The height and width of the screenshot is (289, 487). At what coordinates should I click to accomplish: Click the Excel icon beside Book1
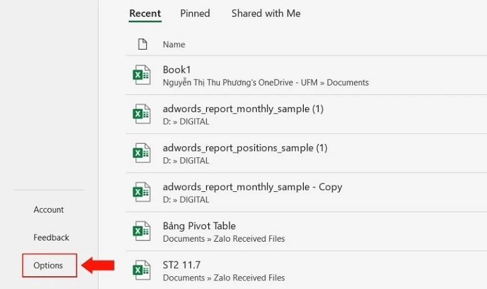(142, 75)
